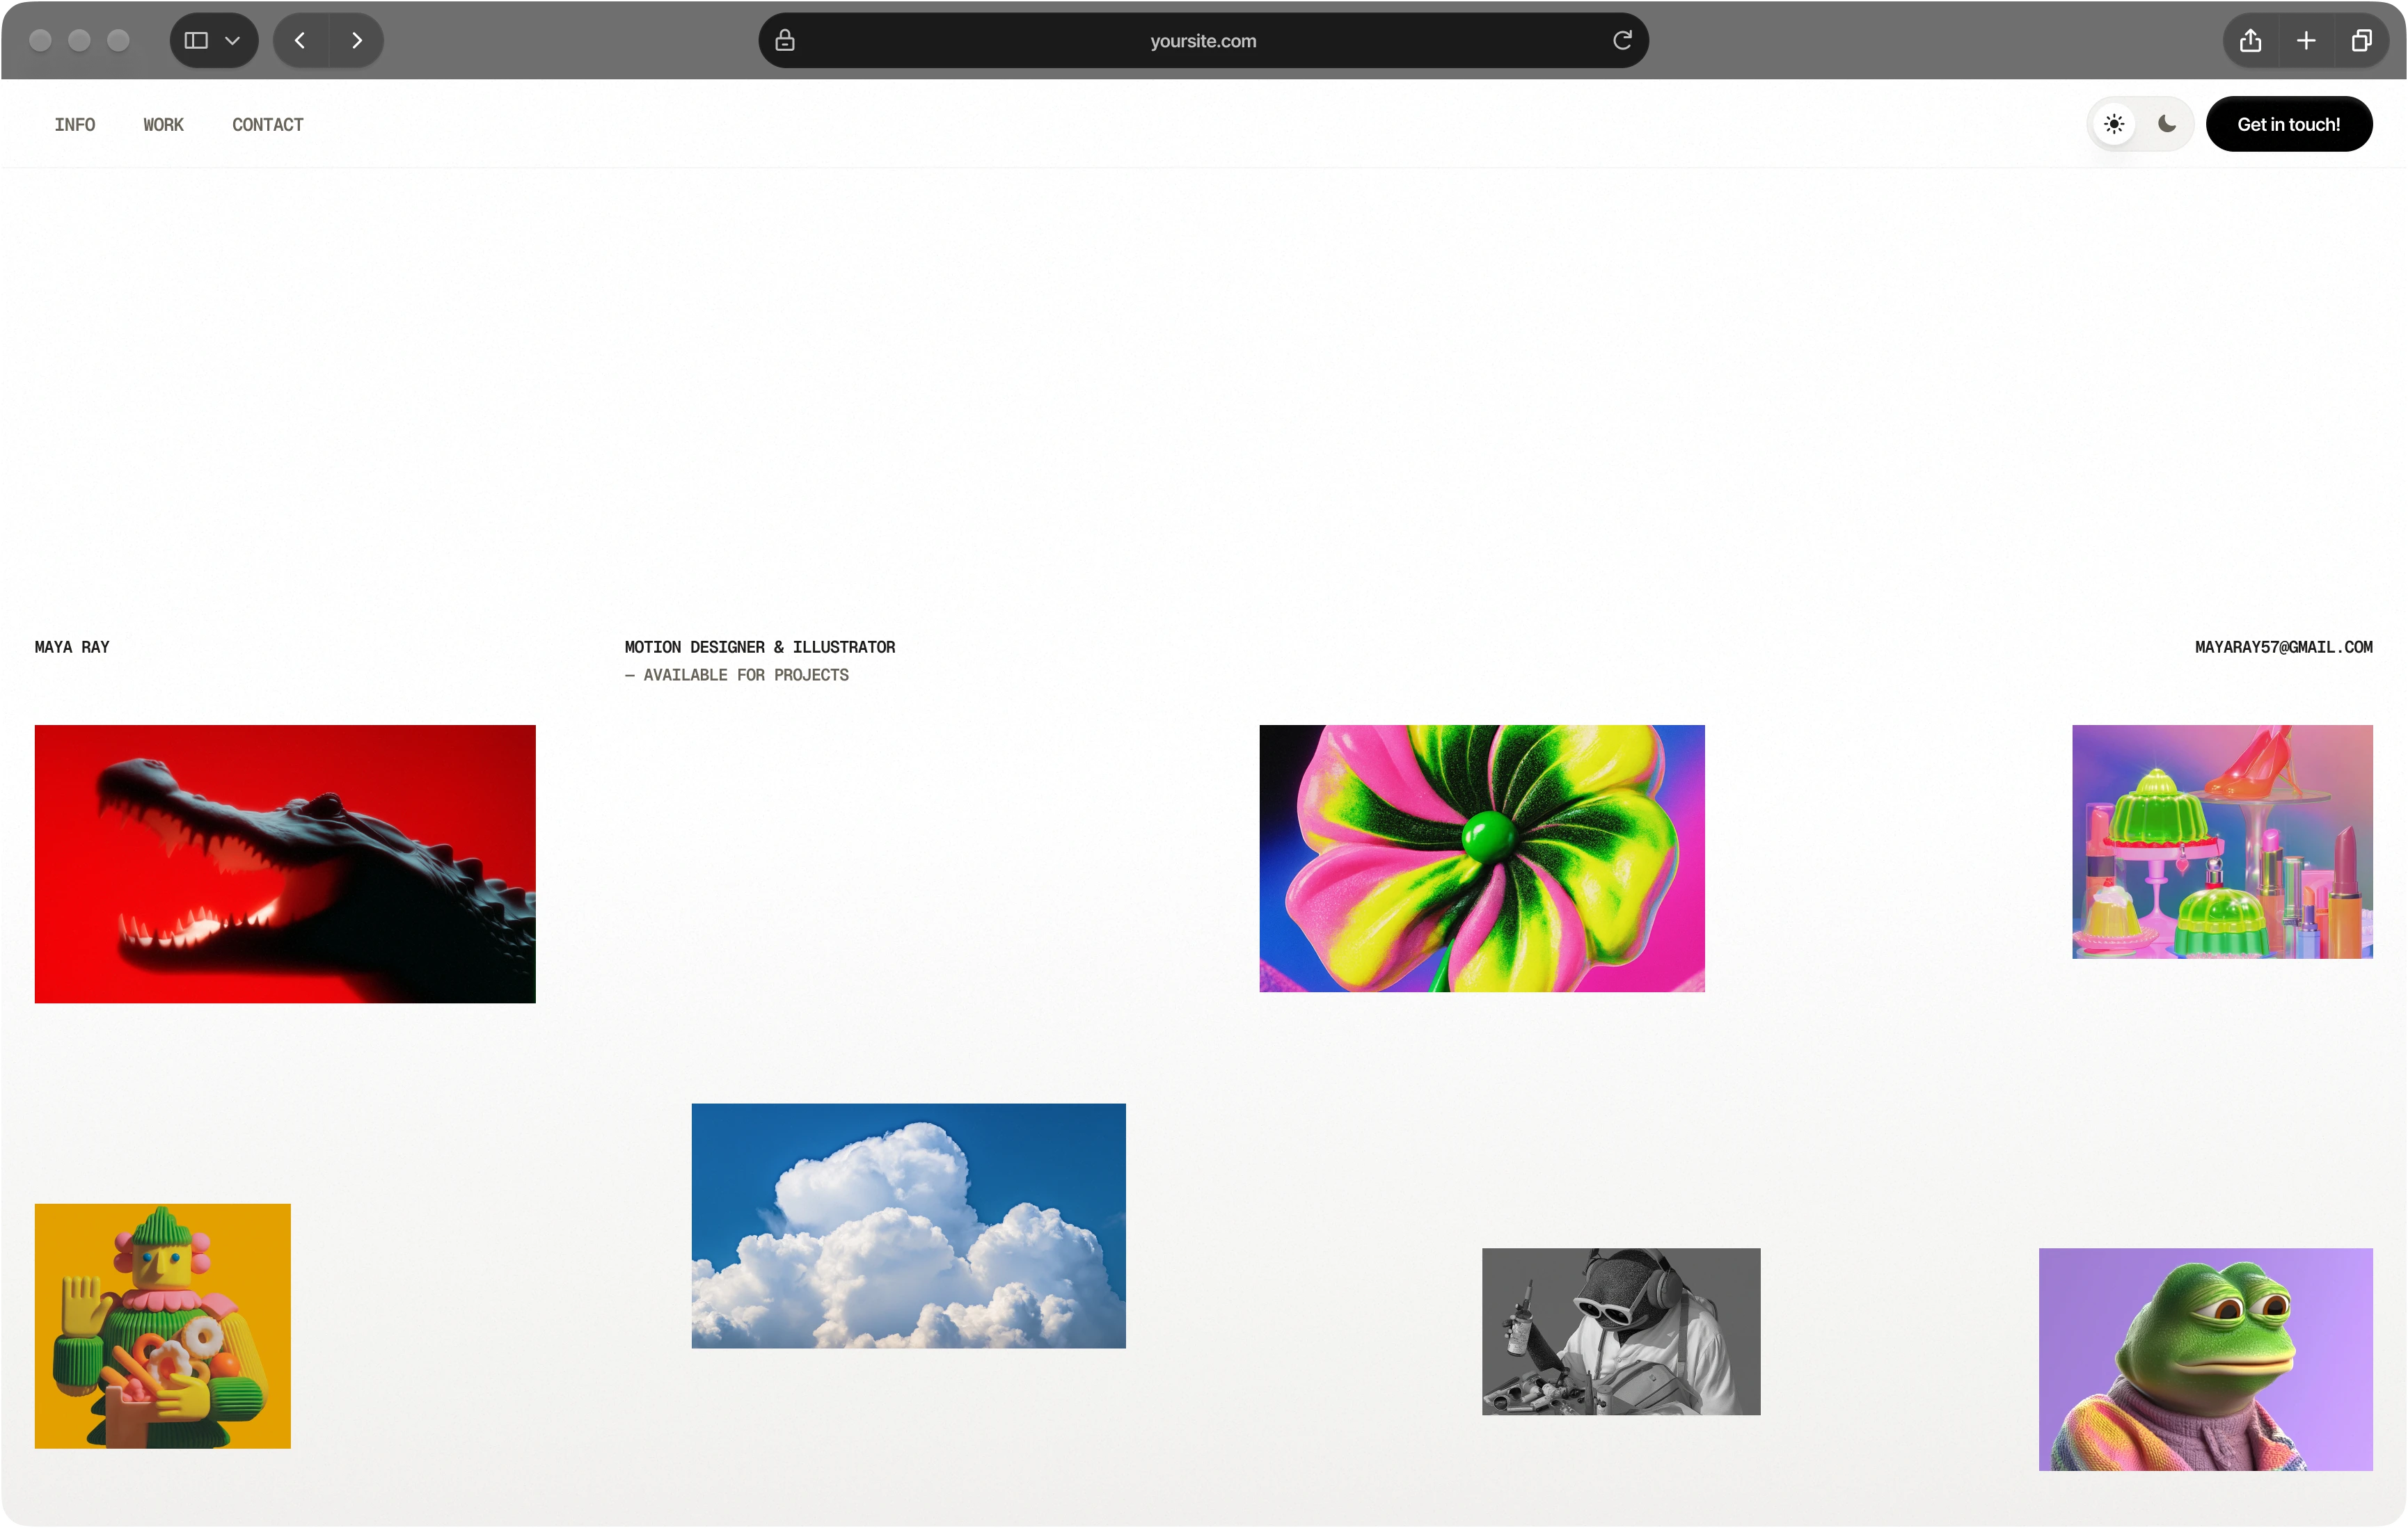
Task: Reload the page with refresh icon
Action: 1622,41
